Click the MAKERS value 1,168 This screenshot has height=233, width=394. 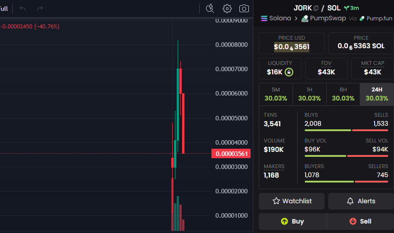click(x=271, y=175)
